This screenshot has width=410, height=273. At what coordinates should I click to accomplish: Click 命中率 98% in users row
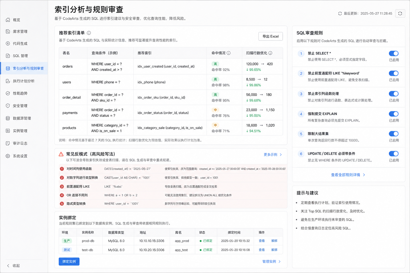click(x=220, y=85)
